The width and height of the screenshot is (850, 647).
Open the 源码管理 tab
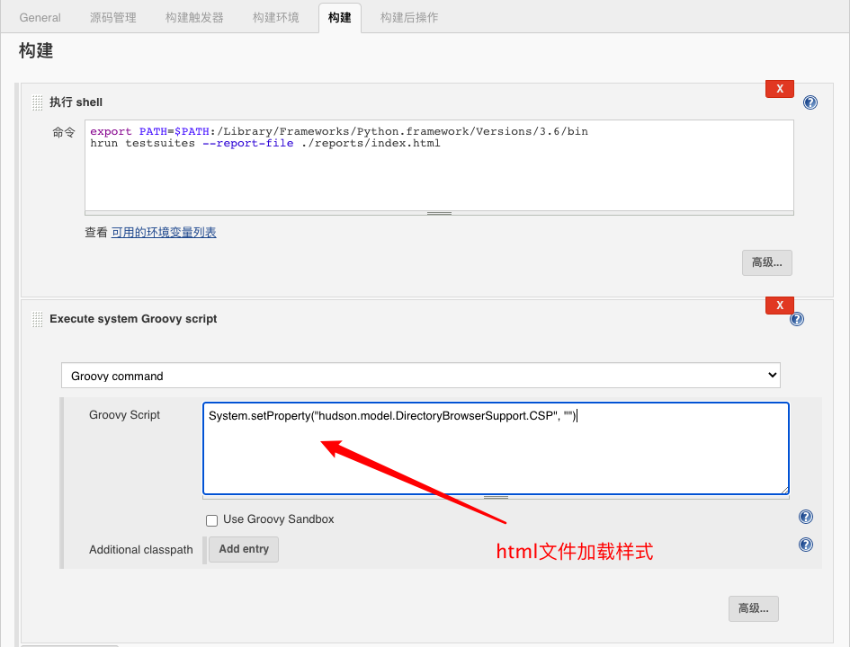click(x=112, y=16)
